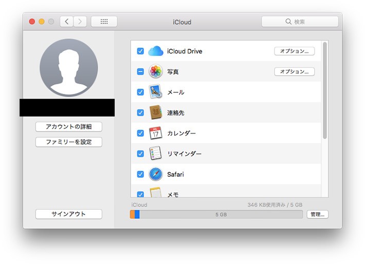Toggle the 写真 (Photos) checkbox
Image resolution: width=365 pixels, height=264 pixels.
point(140,71)
